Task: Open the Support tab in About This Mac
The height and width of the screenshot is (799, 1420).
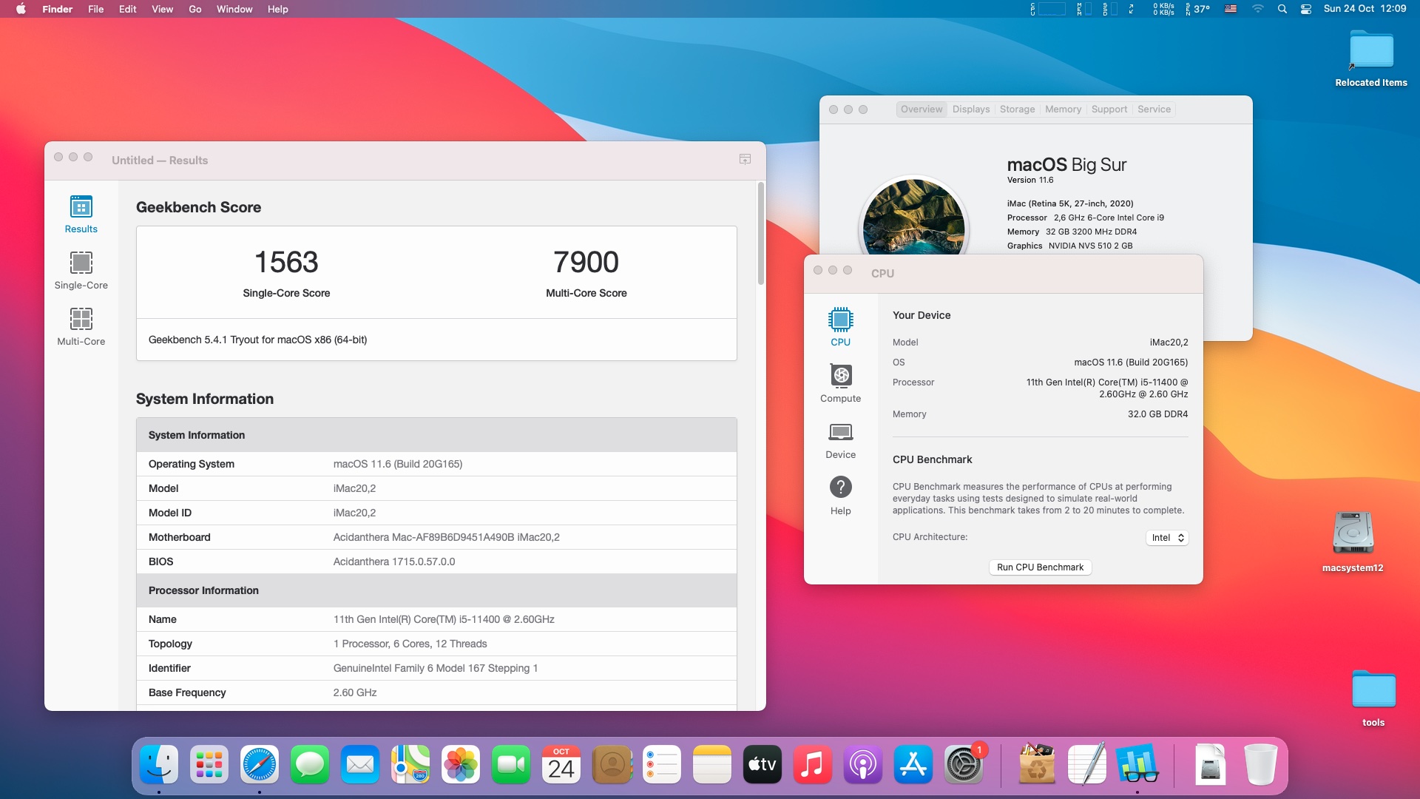Action: pos(1109,109)
